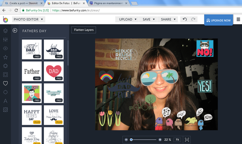Open the Effects star icon
Viewport: 242px width, 144px height.
coord(5,57)
